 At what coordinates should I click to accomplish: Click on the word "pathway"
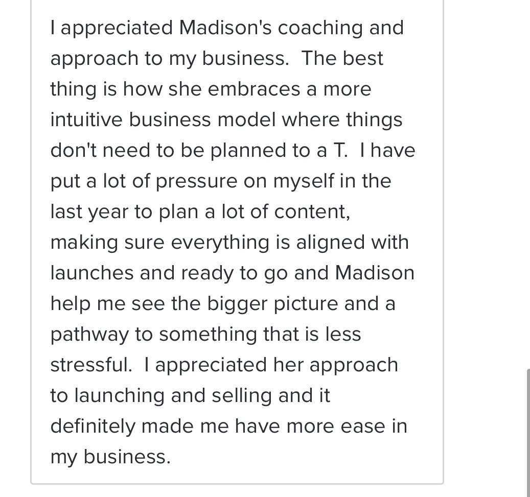point(89,334)
